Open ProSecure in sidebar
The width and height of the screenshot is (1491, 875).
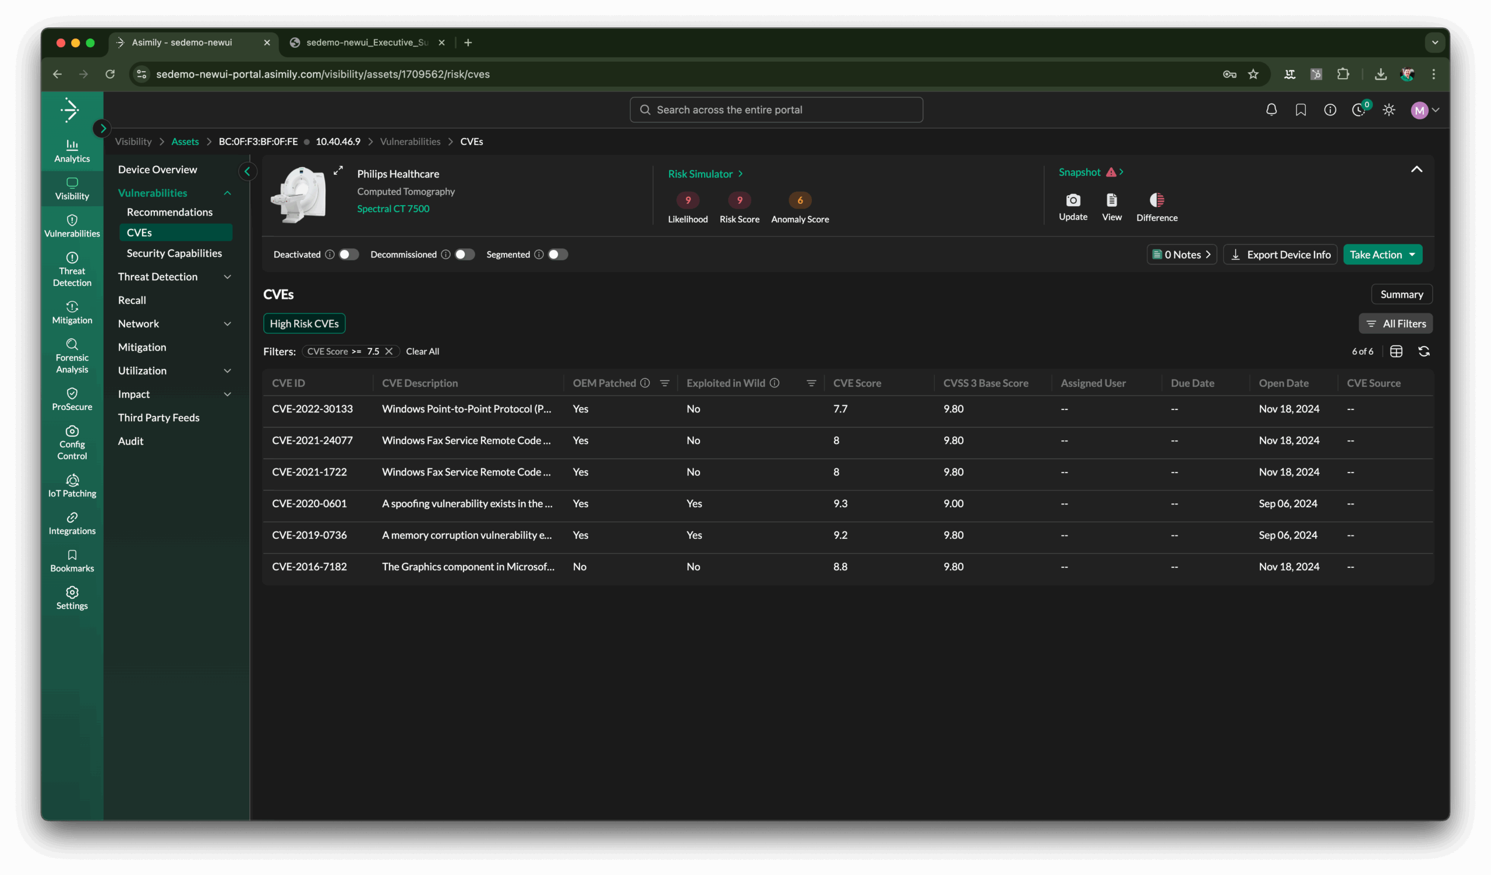pos(72,399)
